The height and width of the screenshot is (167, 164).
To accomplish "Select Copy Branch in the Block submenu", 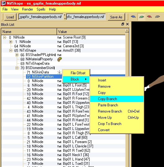I will [117, 99].
